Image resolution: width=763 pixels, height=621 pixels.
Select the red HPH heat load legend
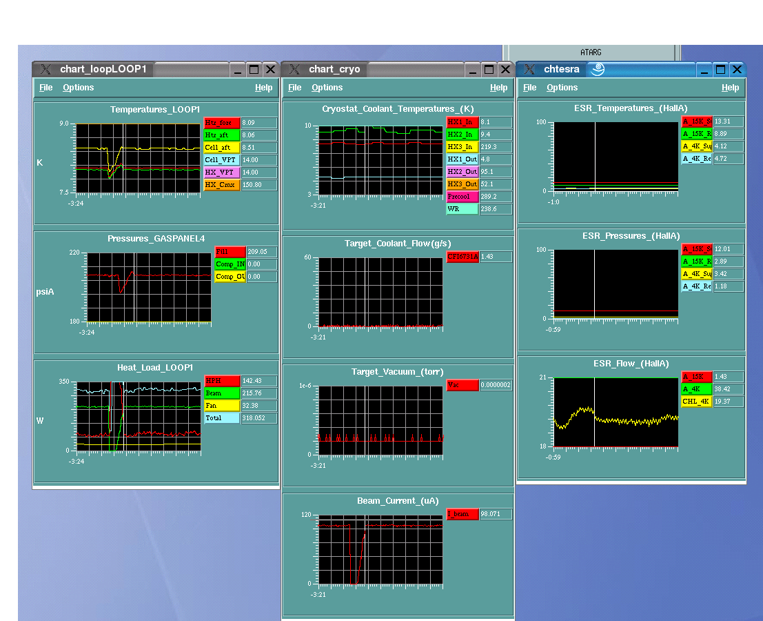[222, 381]
